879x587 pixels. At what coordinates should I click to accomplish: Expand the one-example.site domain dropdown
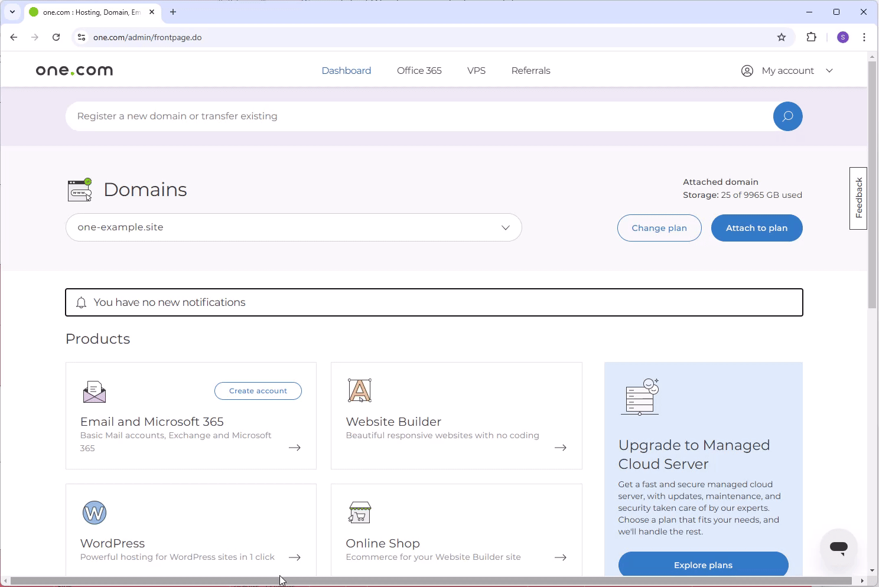pos(505,227)
